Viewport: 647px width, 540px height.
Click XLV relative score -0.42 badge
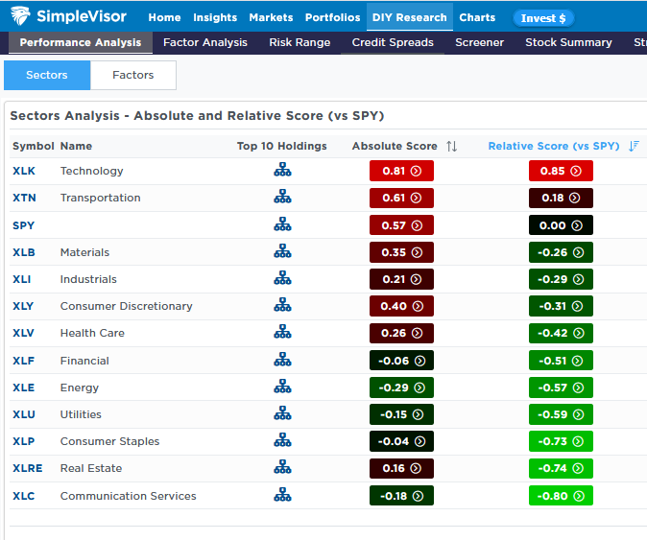tap(561, 333)
